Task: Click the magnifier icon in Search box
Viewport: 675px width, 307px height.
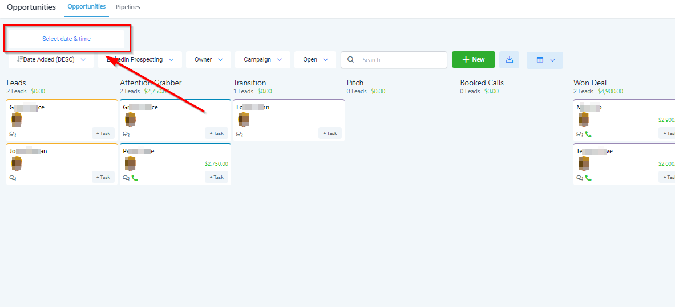Action: click(350, 60)
